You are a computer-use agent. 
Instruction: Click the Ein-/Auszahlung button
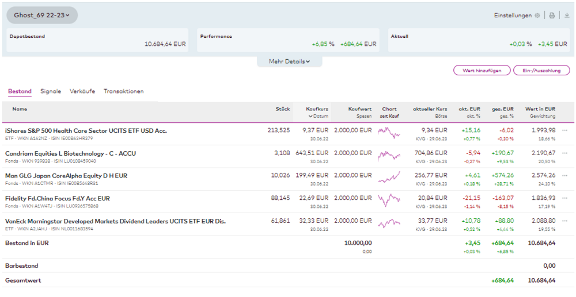(x=541, y=71)
